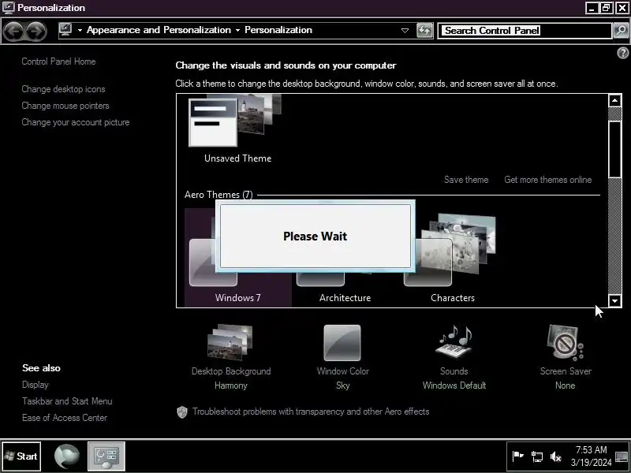This screenshot has height=473, width=631.
Task: Select the Windows 7 theme
Action: (238, 258)
